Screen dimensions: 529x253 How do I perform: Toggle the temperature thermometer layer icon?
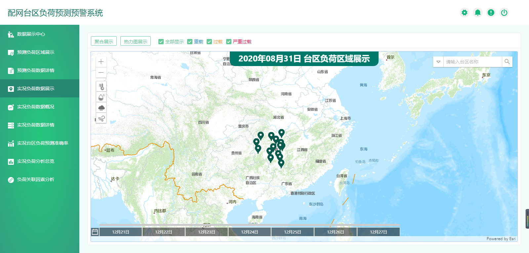point(101,87)
